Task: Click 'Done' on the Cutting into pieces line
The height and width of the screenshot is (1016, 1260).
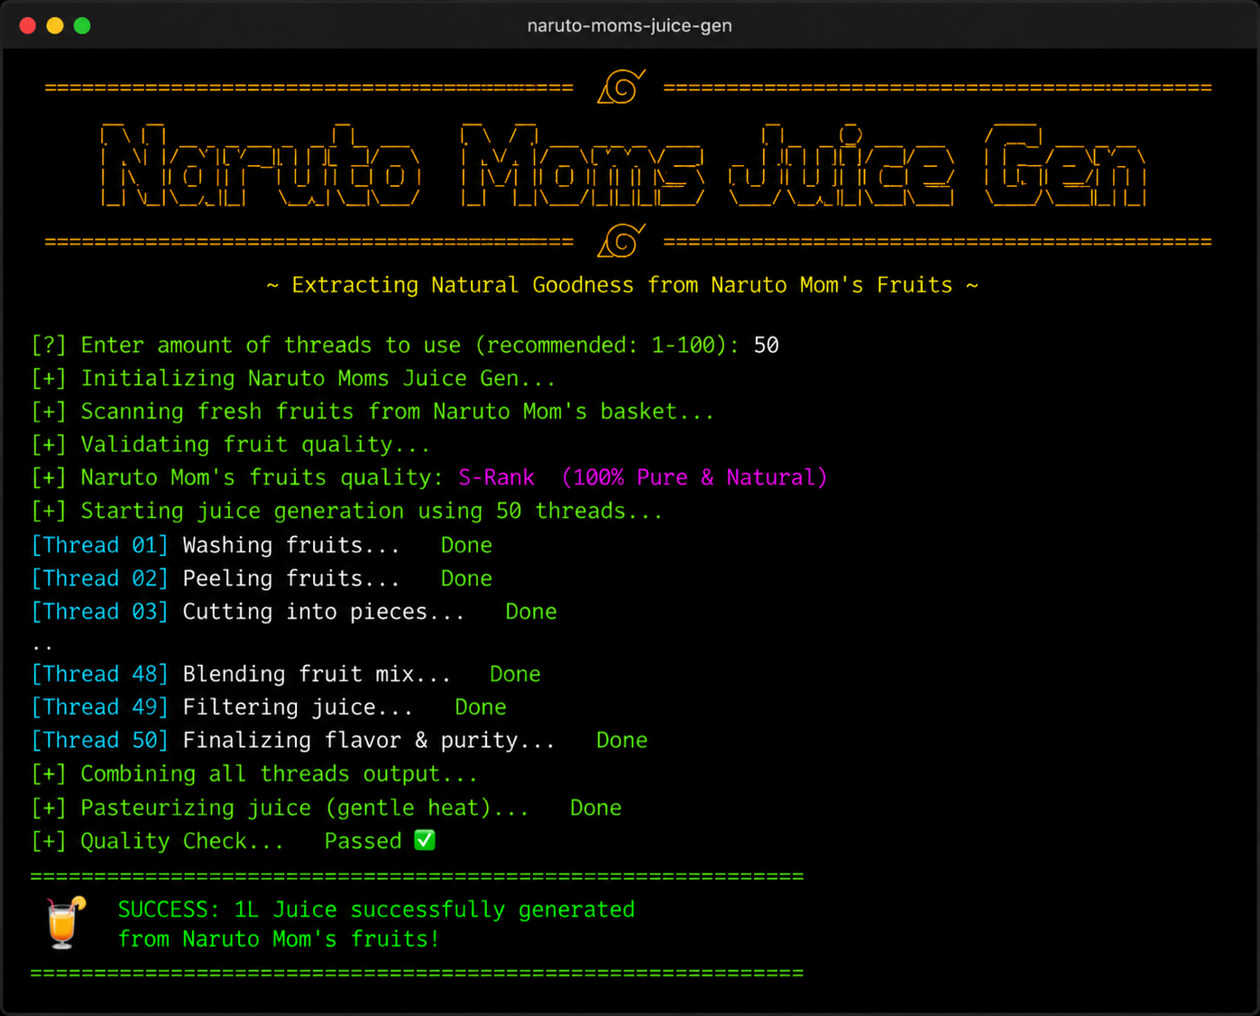Action: (x=531, y=612)
